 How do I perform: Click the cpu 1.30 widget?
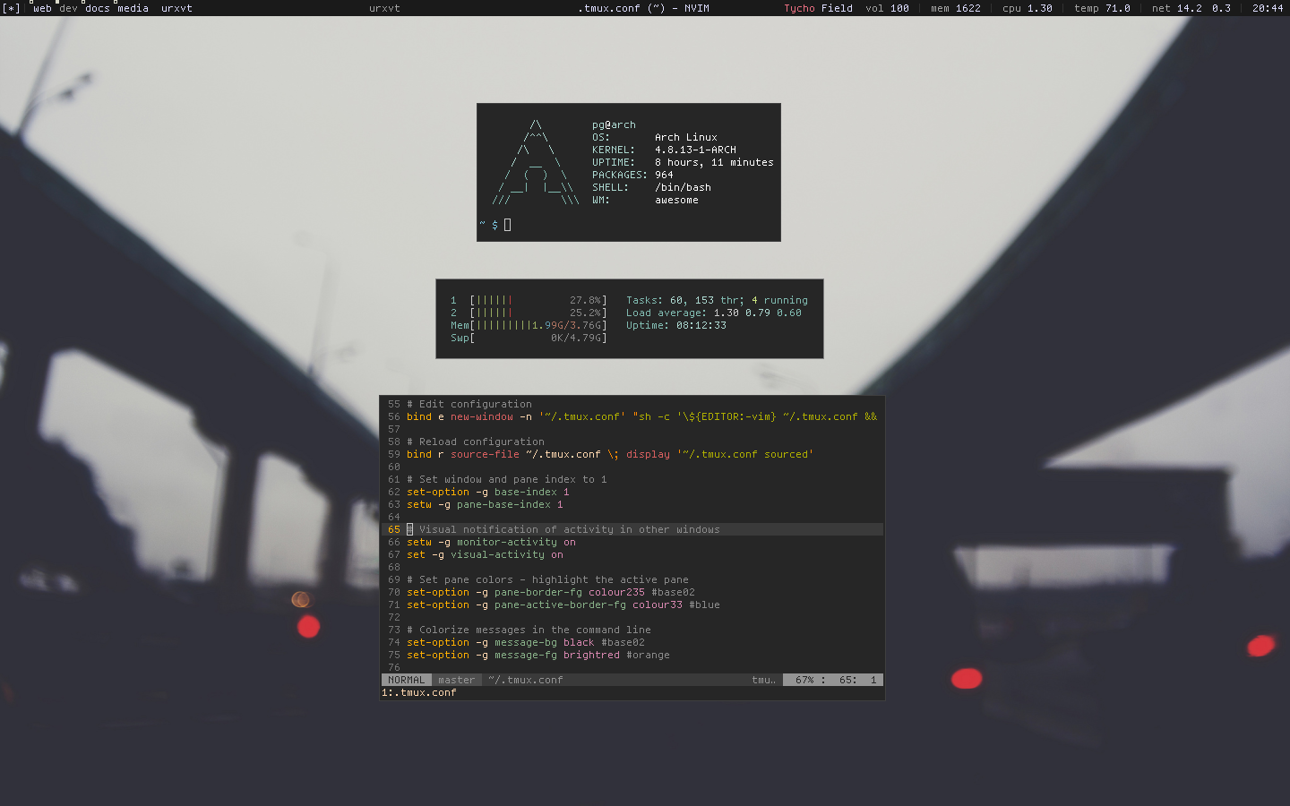[x=1028, y=8]
